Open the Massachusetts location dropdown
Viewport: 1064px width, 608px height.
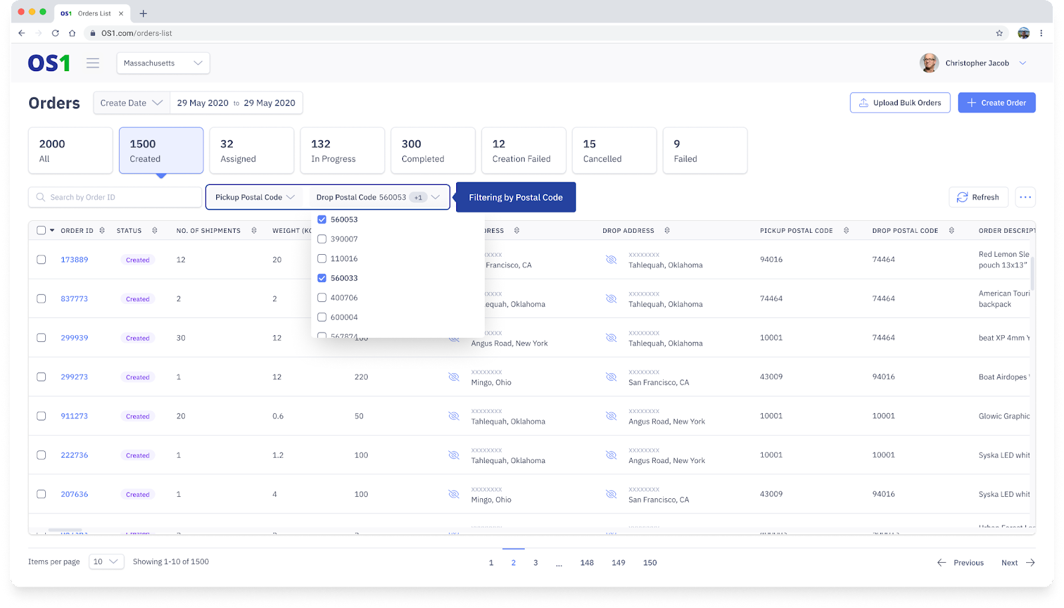(163, 63)
